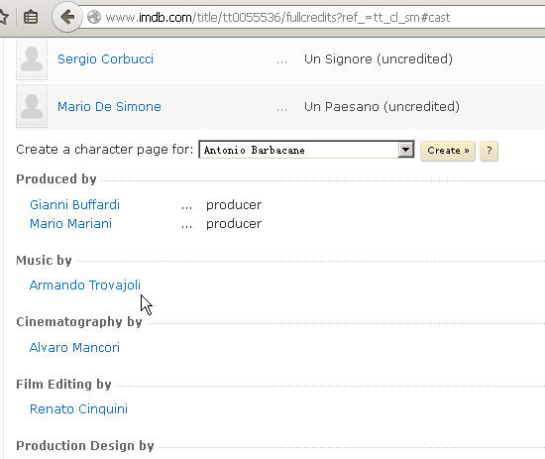Select the Antonio Barbacane combo box
The width and height of the screenshot is (545, 459).
306,150
